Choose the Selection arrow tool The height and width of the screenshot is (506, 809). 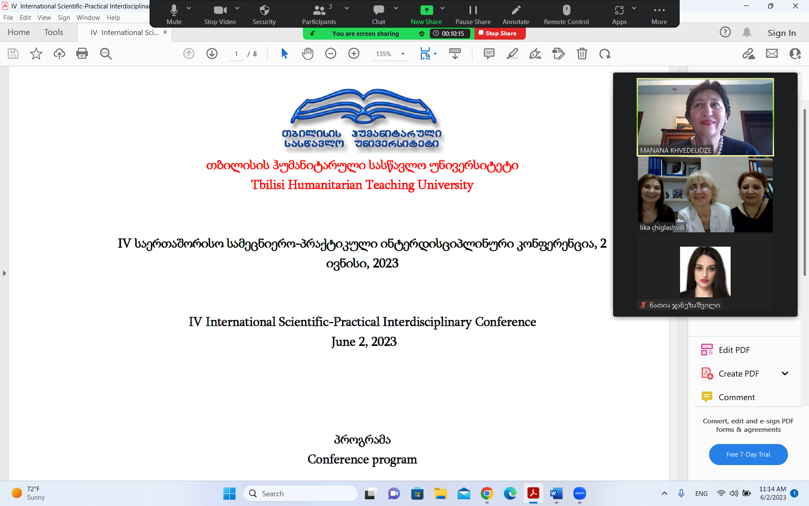click(285, 54)
